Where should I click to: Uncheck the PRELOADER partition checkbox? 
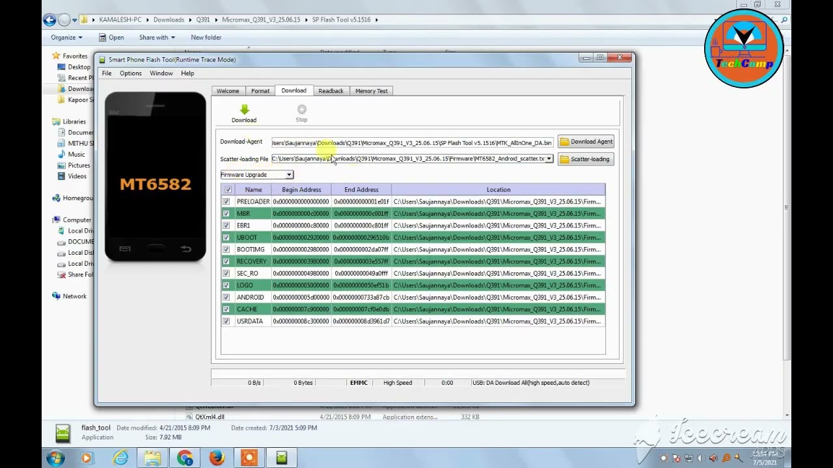click(226, 202)
